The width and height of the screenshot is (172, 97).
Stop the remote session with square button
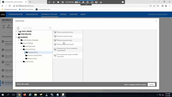[58, 2]
